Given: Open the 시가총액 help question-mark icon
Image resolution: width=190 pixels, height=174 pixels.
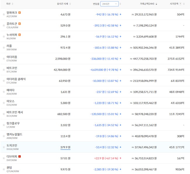Looking at the screenshot, I should point(180,4).
